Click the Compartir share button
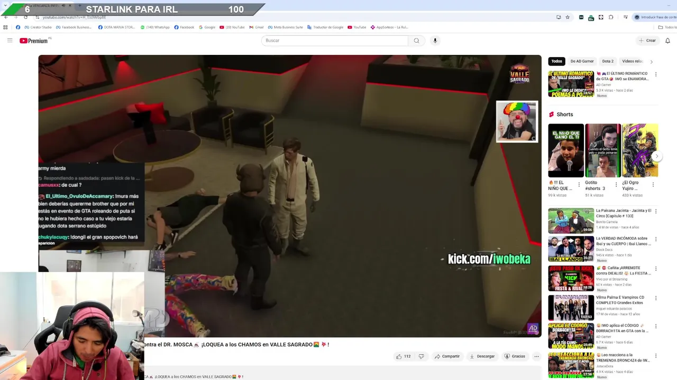Viewport: 677px width, 380px height. coord(447,356)
